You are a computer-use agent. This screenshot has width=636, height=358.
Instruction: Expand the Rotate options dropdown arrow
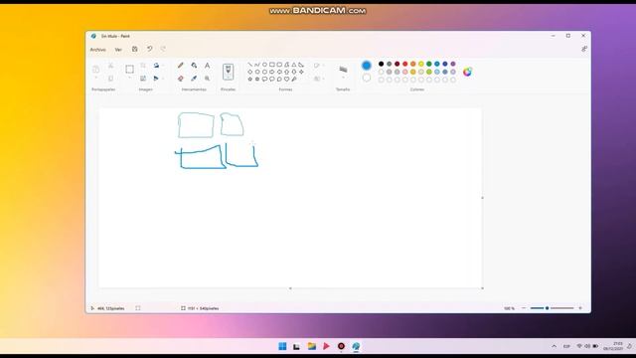(x=163, y=66)
